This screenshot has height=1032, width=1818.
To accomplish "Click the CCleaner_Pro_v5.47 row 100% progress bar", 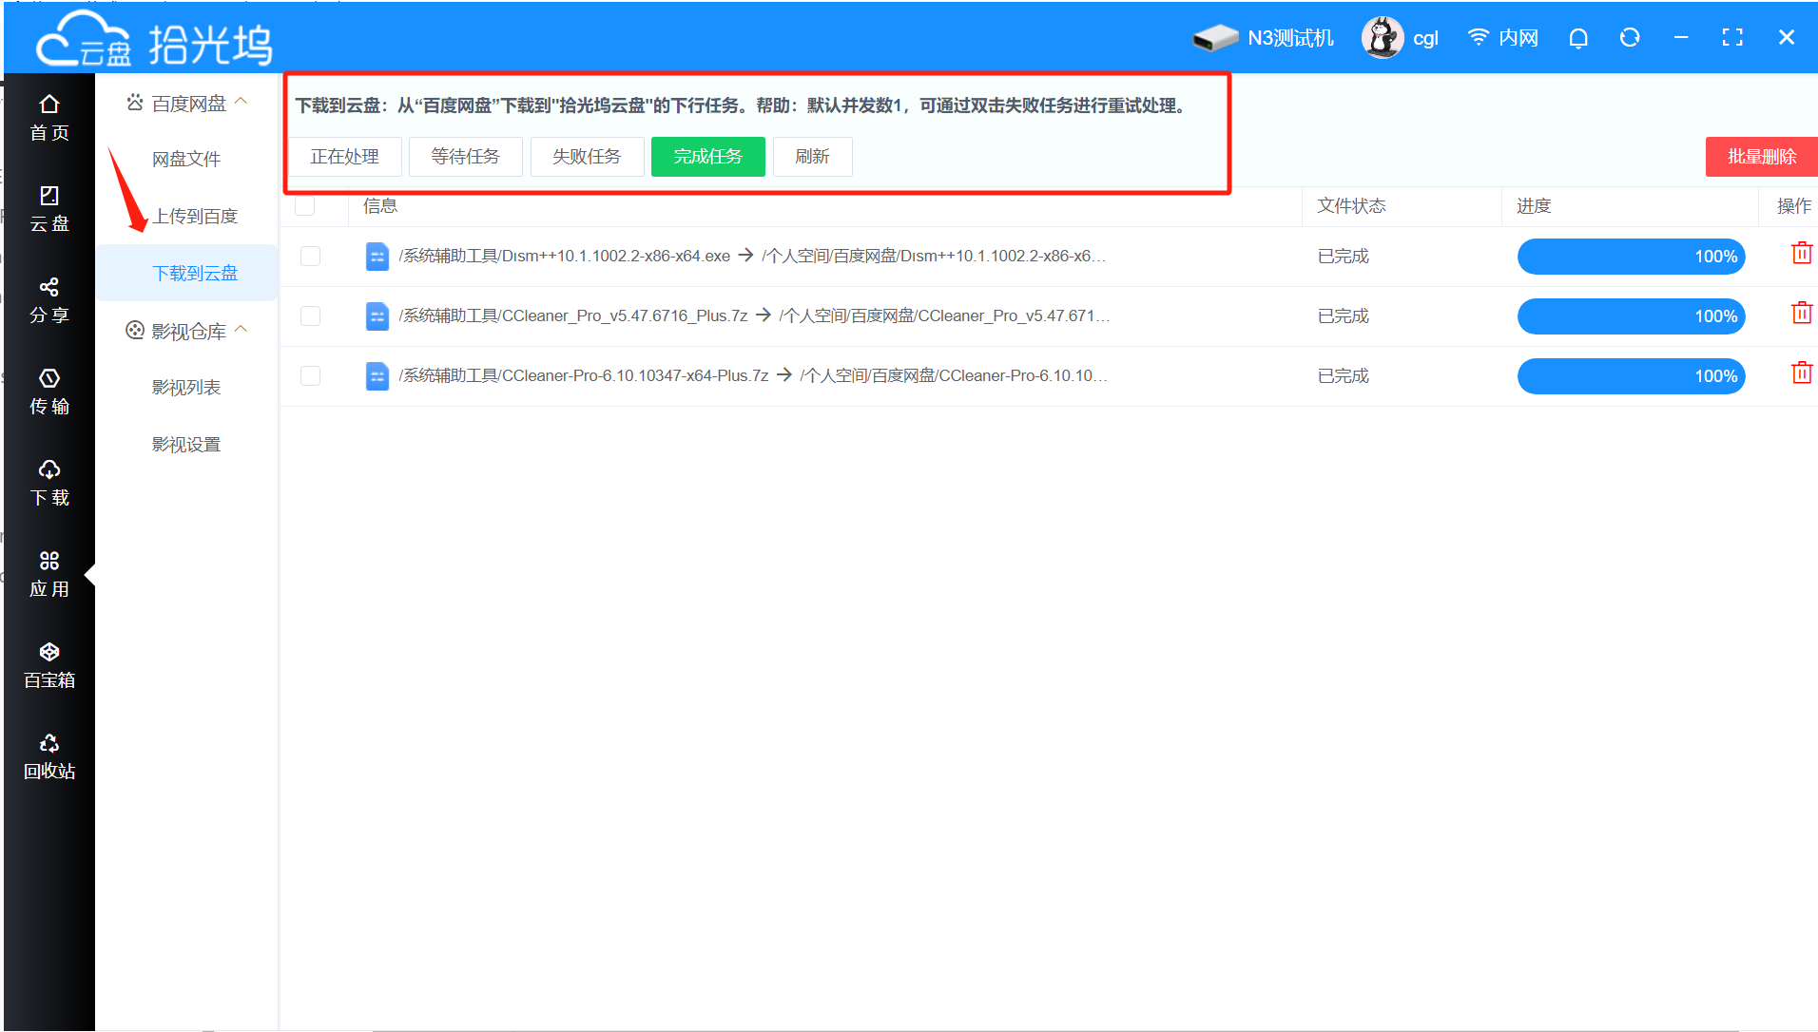I will (x=1631, y=316).
